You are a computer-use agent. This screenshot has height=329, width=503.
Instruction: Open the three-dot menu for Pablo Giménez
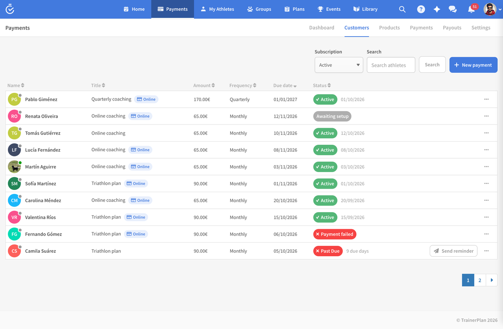click(x=486, y=99)
